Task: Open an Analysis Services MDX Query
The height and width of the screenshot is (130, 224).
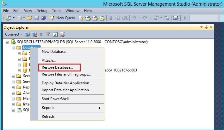Action: pos(88,18)
